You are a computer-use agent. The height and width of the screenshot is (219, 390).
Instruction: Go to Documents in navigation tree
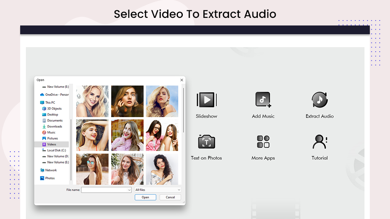55,121
